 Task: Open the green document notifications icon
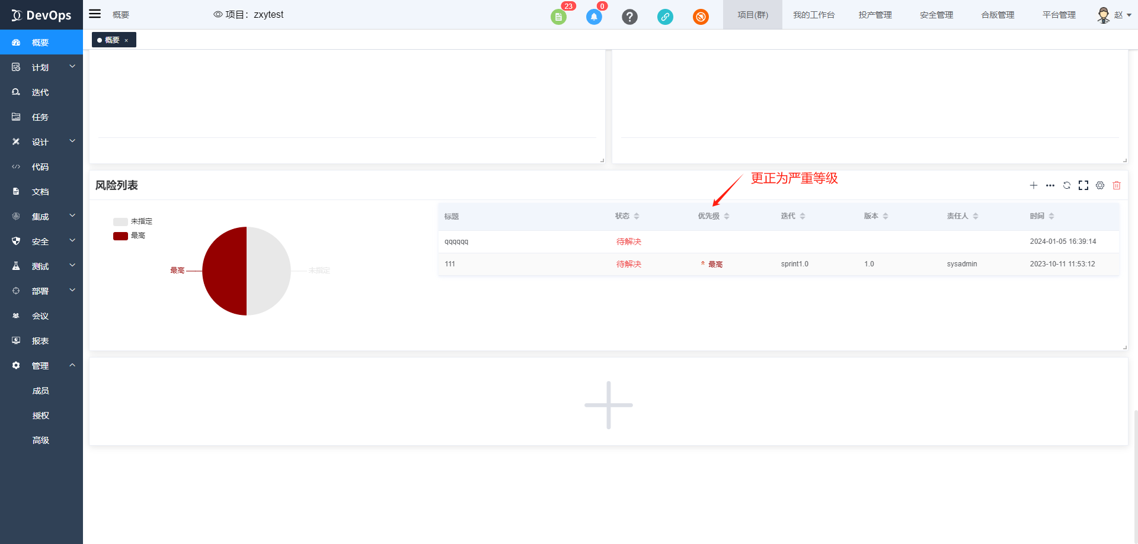pos(558,17)
